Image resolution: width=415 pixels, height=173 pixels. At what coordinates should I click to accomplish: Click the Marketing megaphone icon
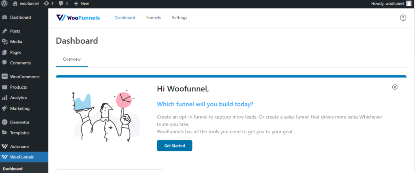tap(4, 109)
